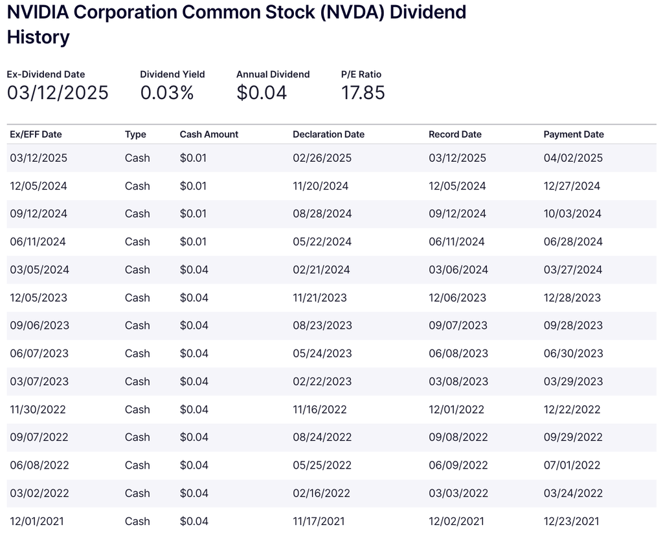663x534 pixels.
Task: Click the 11/30/2022 ex-date cell
Action: pos(38,410)
